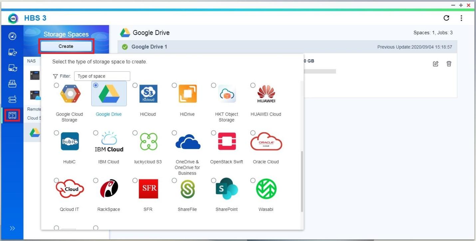Select the Storage Spaces sidebar icon
This screenshot has height=241, width=476.
tap(12, 115)
